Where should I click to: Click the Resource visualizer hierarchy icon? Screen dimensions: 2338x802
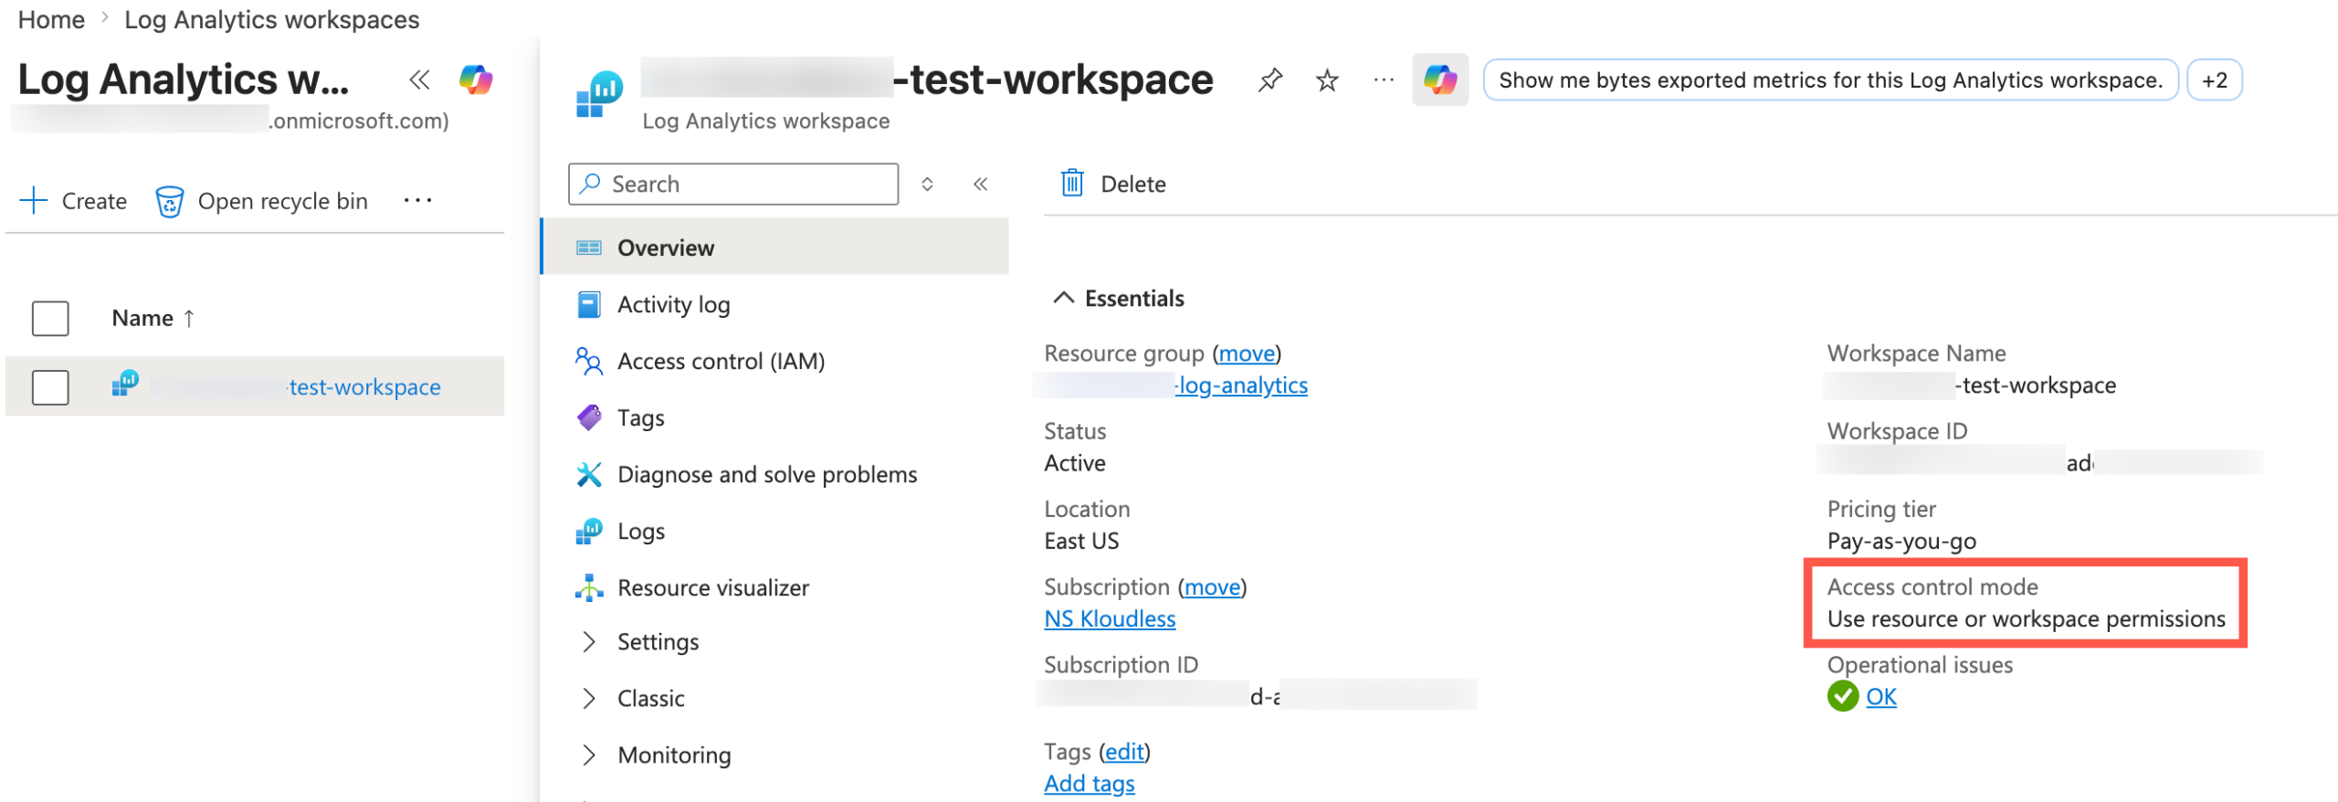pyautogui.click(x=589, y=587)
